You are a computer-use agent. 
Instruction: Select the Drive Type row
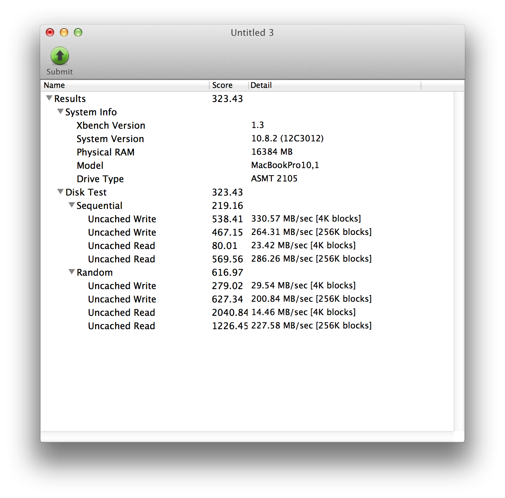[247, 179]
